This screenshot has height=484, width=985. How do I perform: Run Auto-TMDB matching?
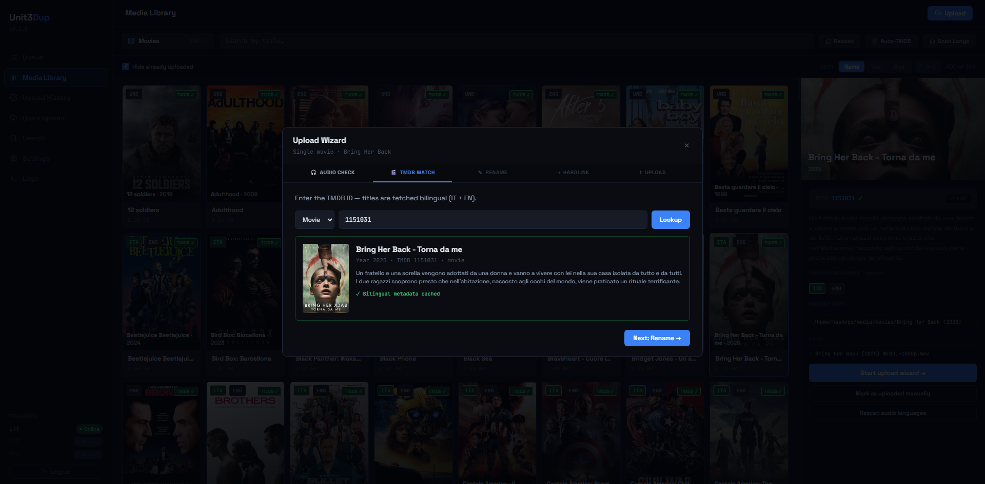(891, 40)
